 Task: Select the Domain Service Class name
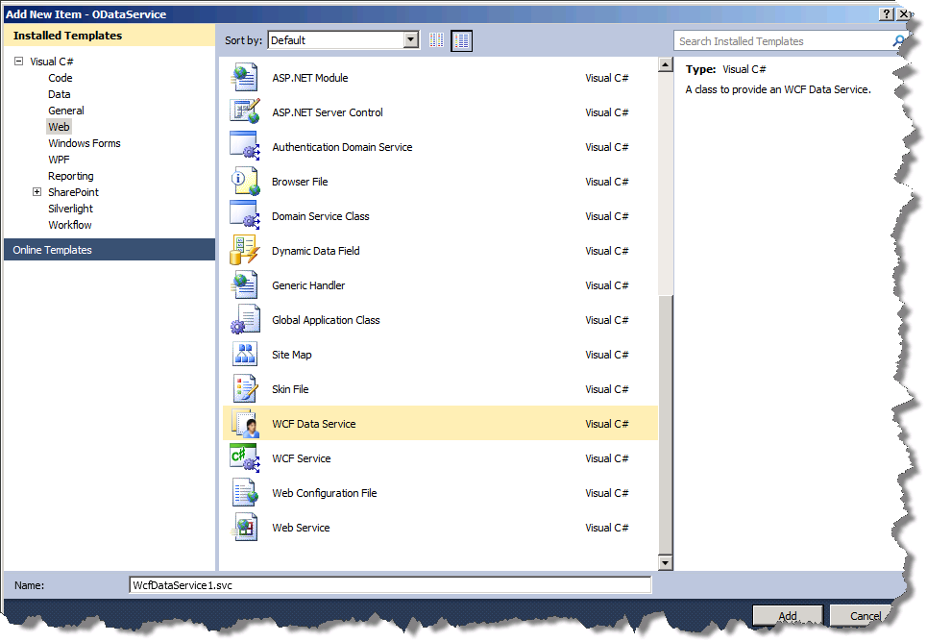pyautogui.click(x=321, y=216)
